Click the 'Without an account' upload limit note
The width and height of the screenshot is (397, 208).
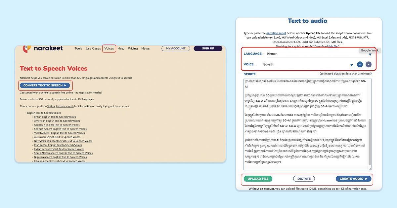pyautogui.click(x=307, y=189)
